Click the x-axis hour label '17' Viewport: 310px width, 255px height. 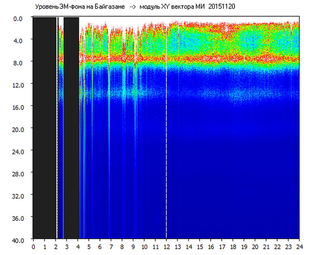222,247
